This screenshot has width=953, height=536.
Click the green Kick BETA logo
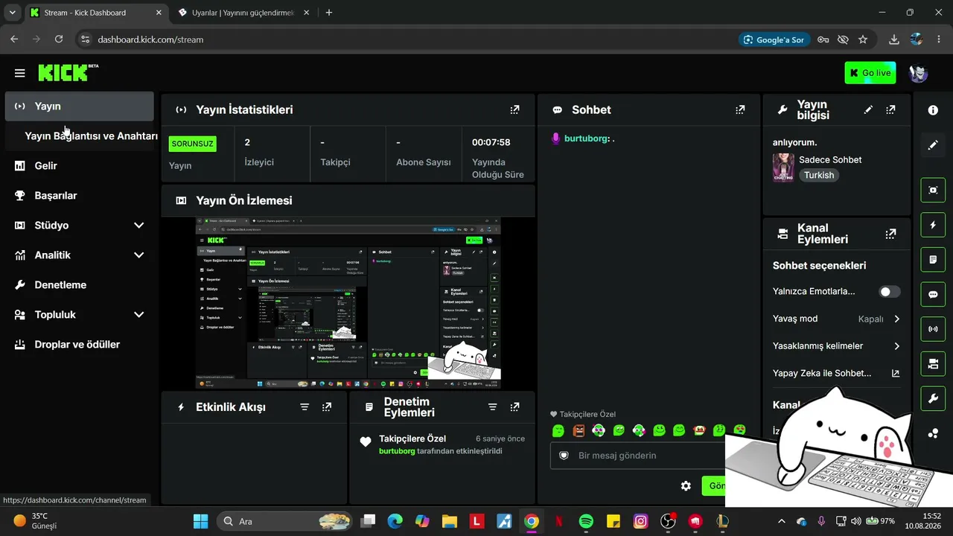click(68, 72)
